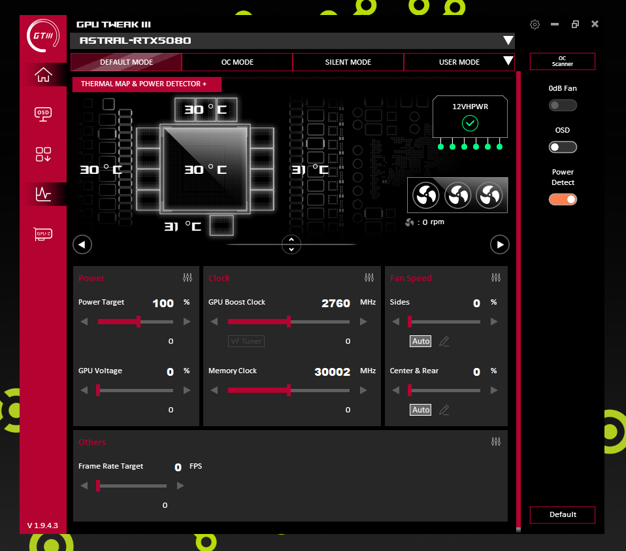
Task: Open settings gear icon
Action: click(x=535, y=24)
